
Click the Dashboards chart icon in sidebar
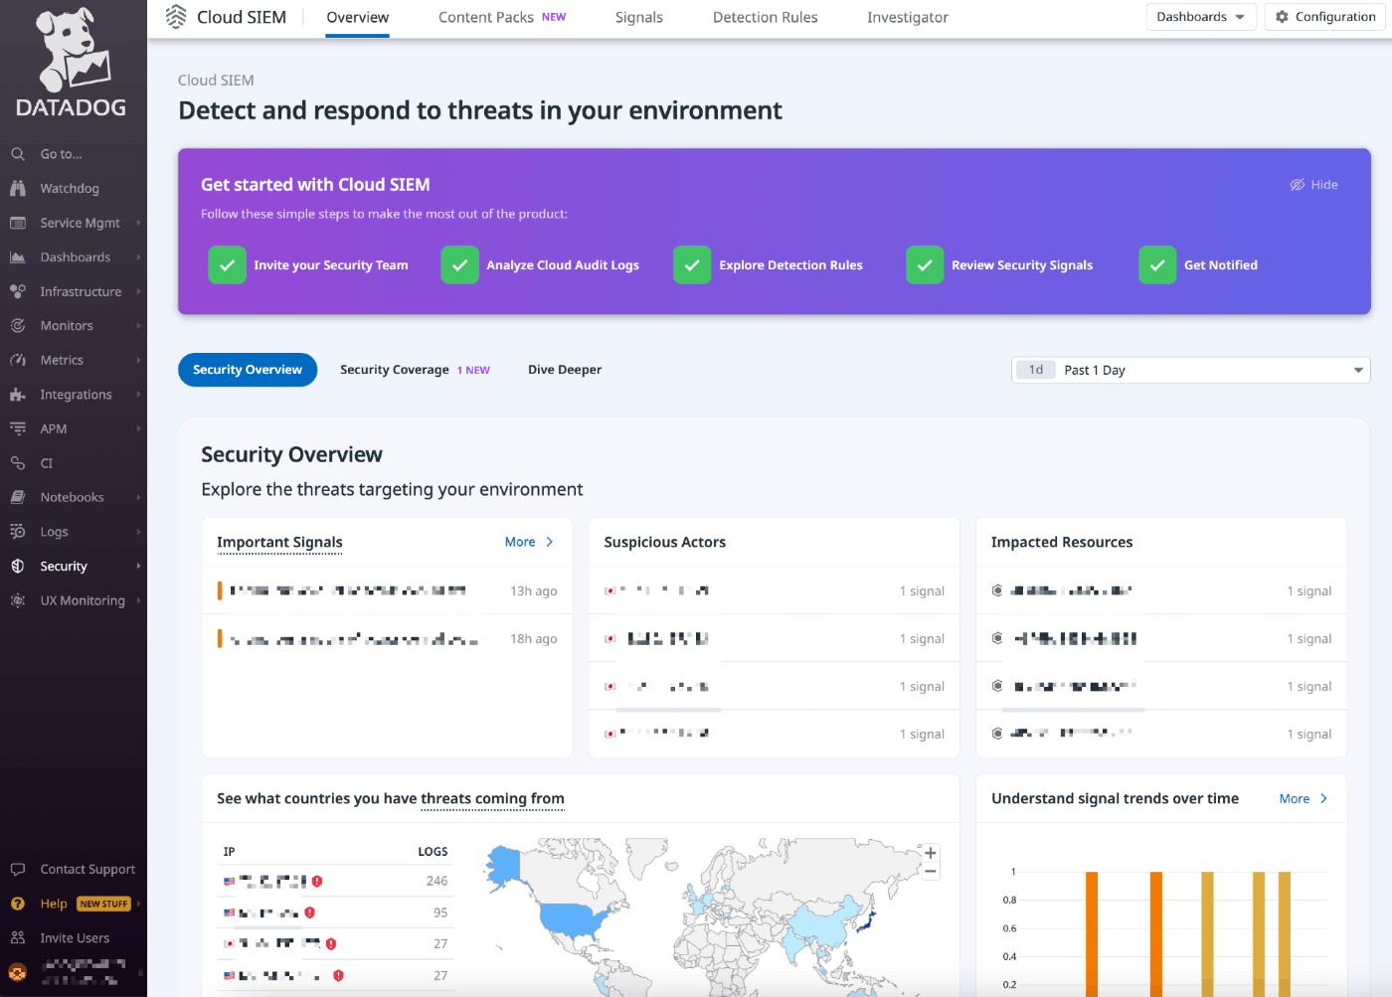coord(18,256)
